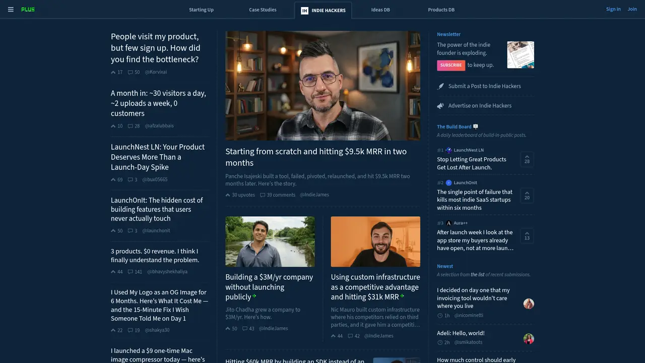Click the LaunchNest LN avatar icon
This screenshot has height=363, width=645.
[x=448, y=150]
